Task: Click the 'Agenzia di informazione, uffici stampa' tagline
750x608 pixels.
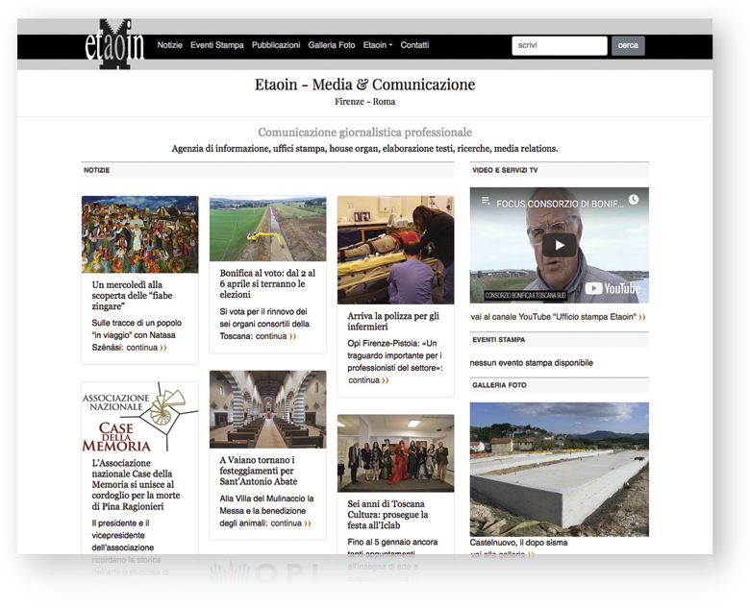Action: [365, 149]
